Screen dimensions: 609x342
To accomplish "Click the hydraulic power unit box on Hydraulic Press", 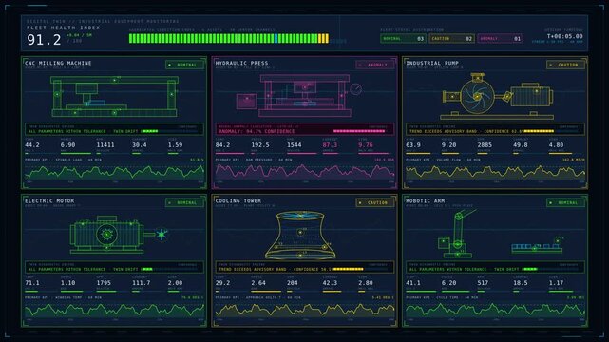I will pyautogui.click(x=247, y=101).
